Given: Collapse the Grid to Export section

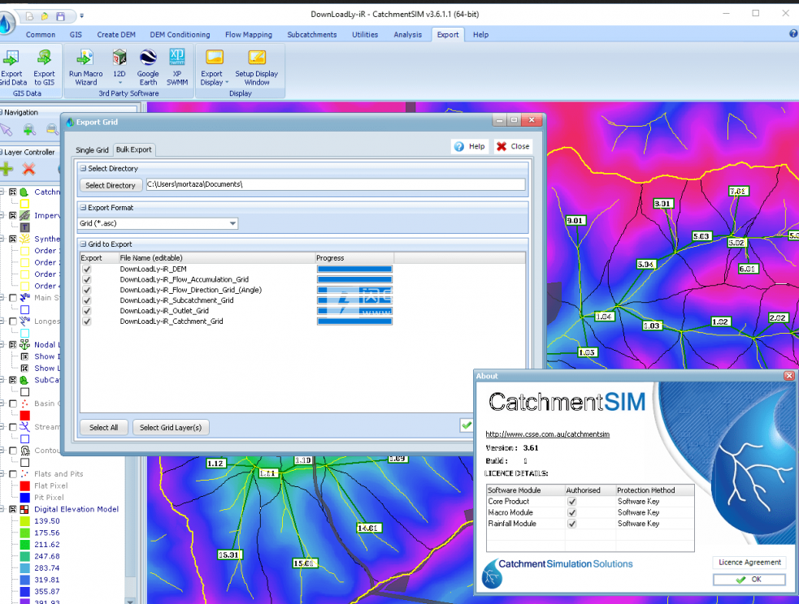Looking at the screenshot, I should coord(83,244).
